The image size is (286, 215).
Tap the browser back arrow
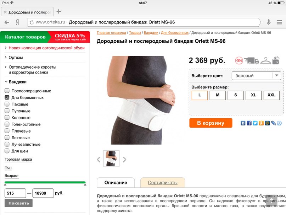(x=7, y=22)
